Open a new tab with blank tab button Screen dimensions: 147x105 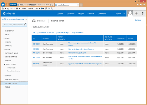(x=81, y=5)
